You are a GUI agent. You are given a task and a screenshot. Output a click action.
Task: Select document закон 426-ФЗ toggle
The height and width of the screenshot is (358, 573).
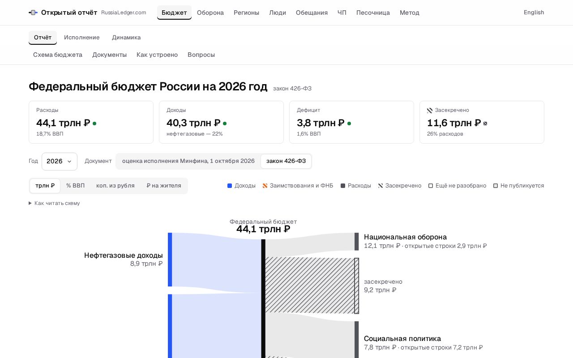286,161
